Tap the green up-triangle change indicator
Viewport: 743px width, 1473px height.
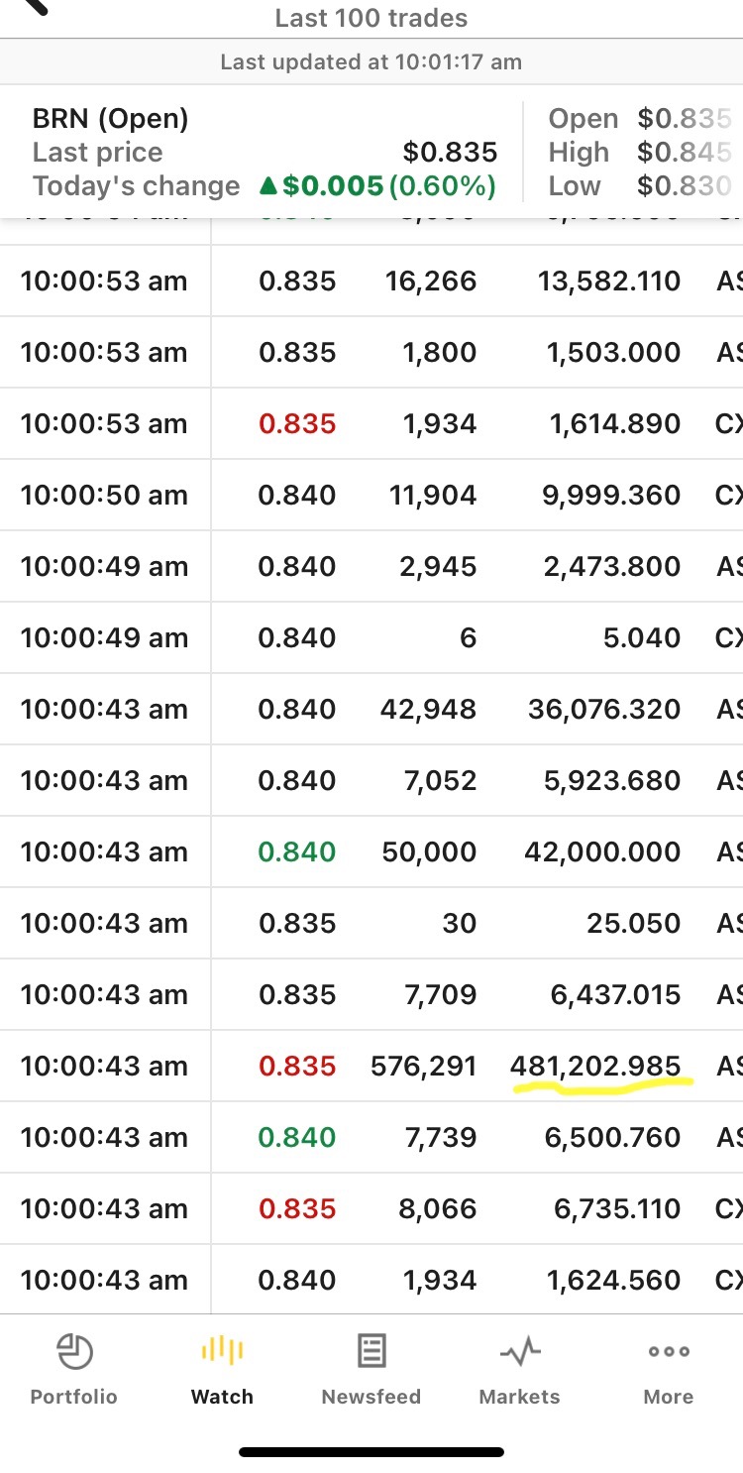[267, 186]
